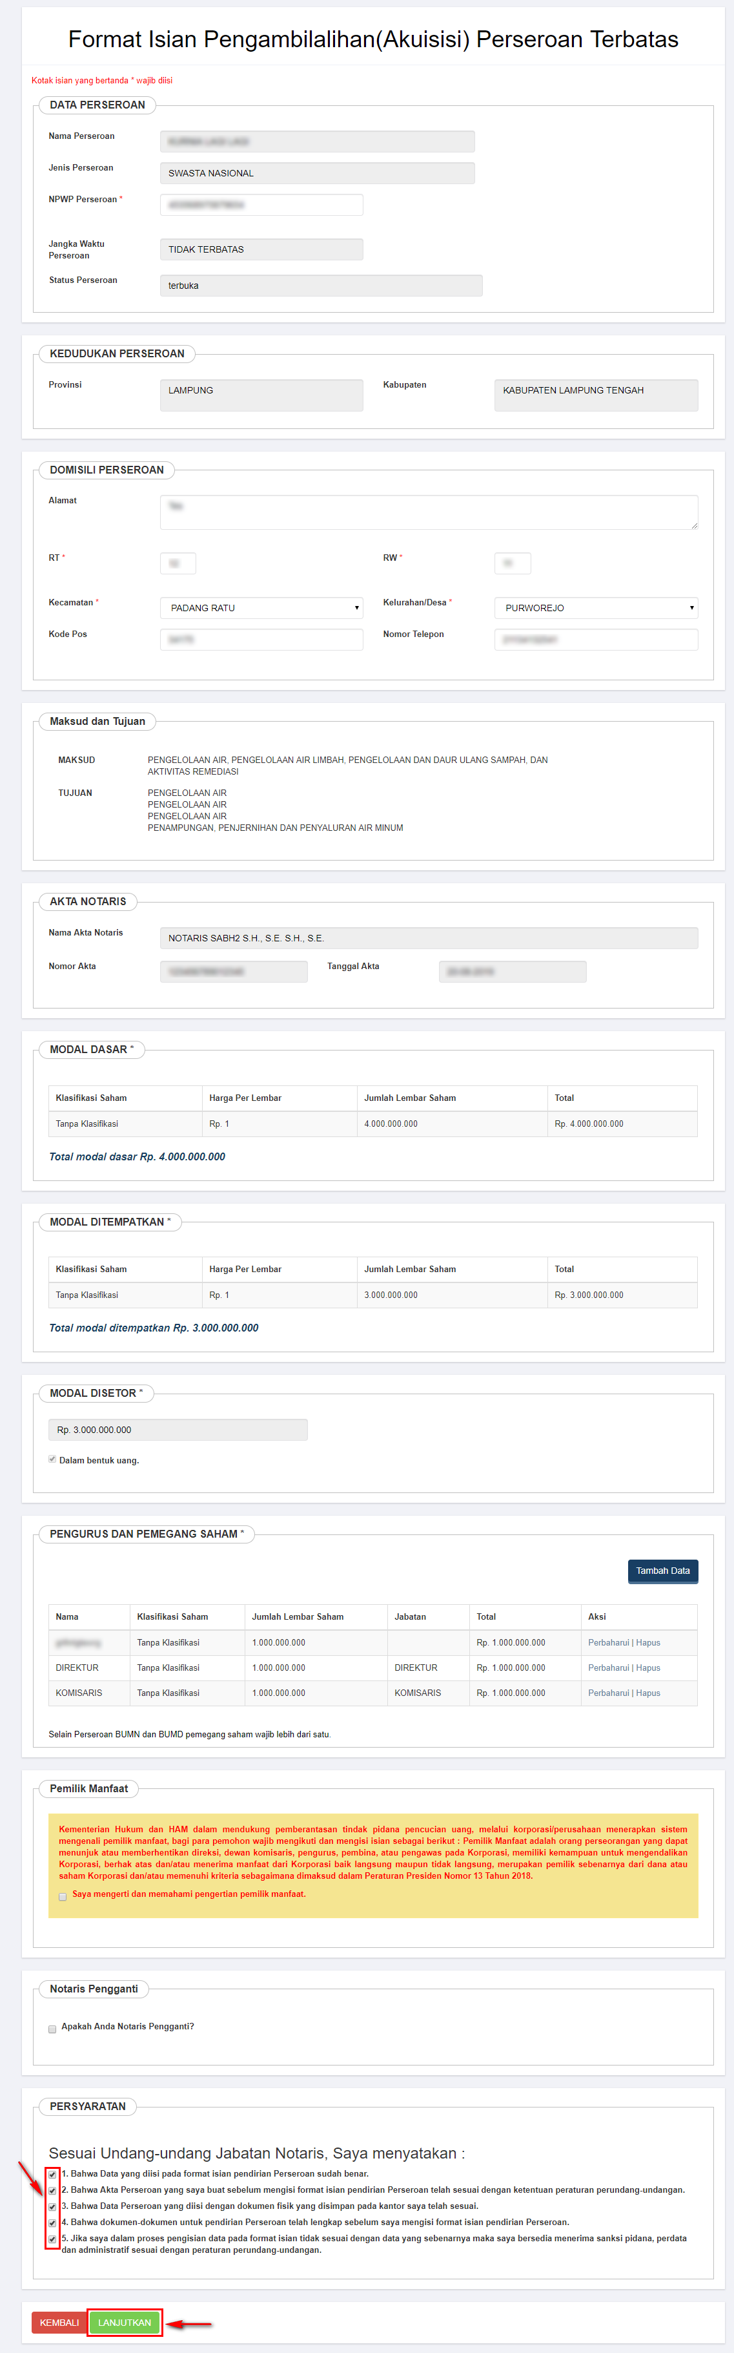Open the Kecamatan dropdown showing PADANG RATU

261,607
